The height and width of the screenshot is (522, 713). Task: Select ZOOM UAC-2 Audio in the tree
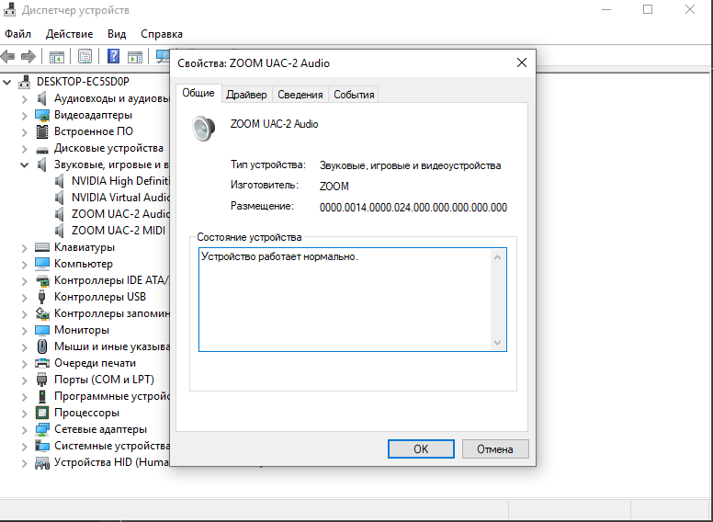120,214
